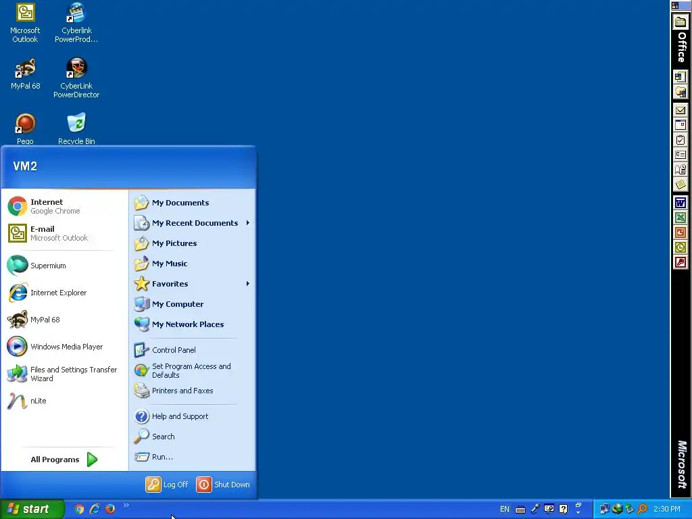
Task: Open Control Panel
Action: click(193, 350)
